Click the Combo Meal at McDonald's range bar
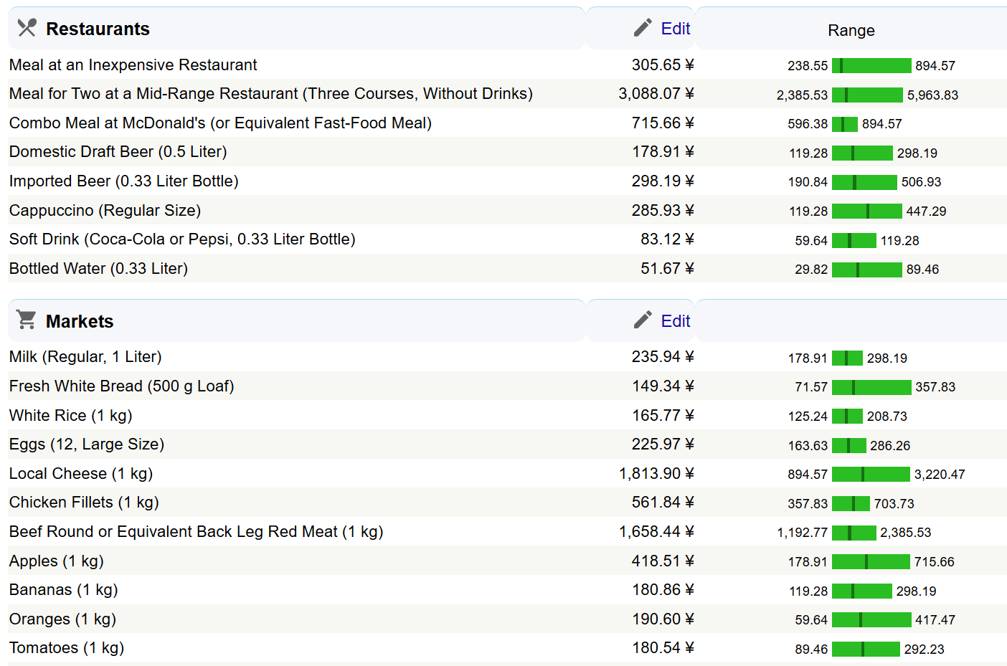 pyautogui.click(x=844, y=124)
